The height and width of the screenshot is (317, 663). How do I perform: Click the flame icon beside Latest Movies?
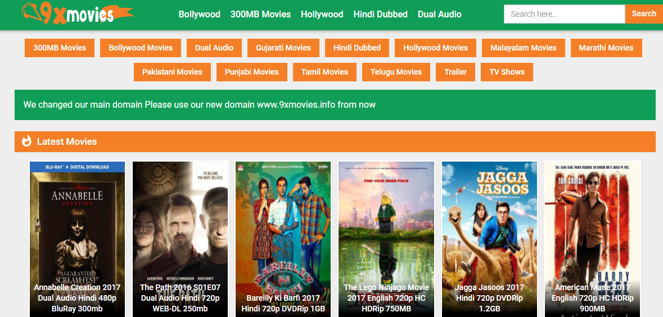(26, 141)
